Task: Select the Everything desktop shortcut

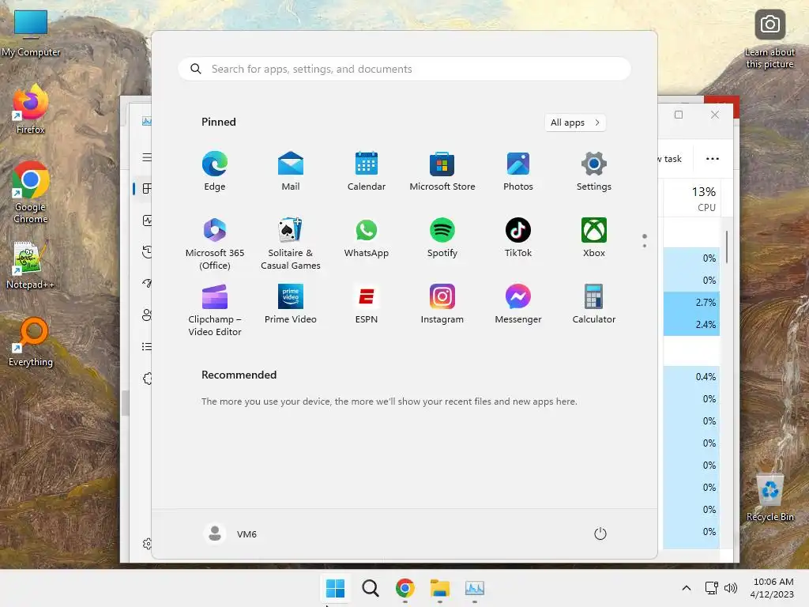Action: pyautogui.click(x=31, y=341)
